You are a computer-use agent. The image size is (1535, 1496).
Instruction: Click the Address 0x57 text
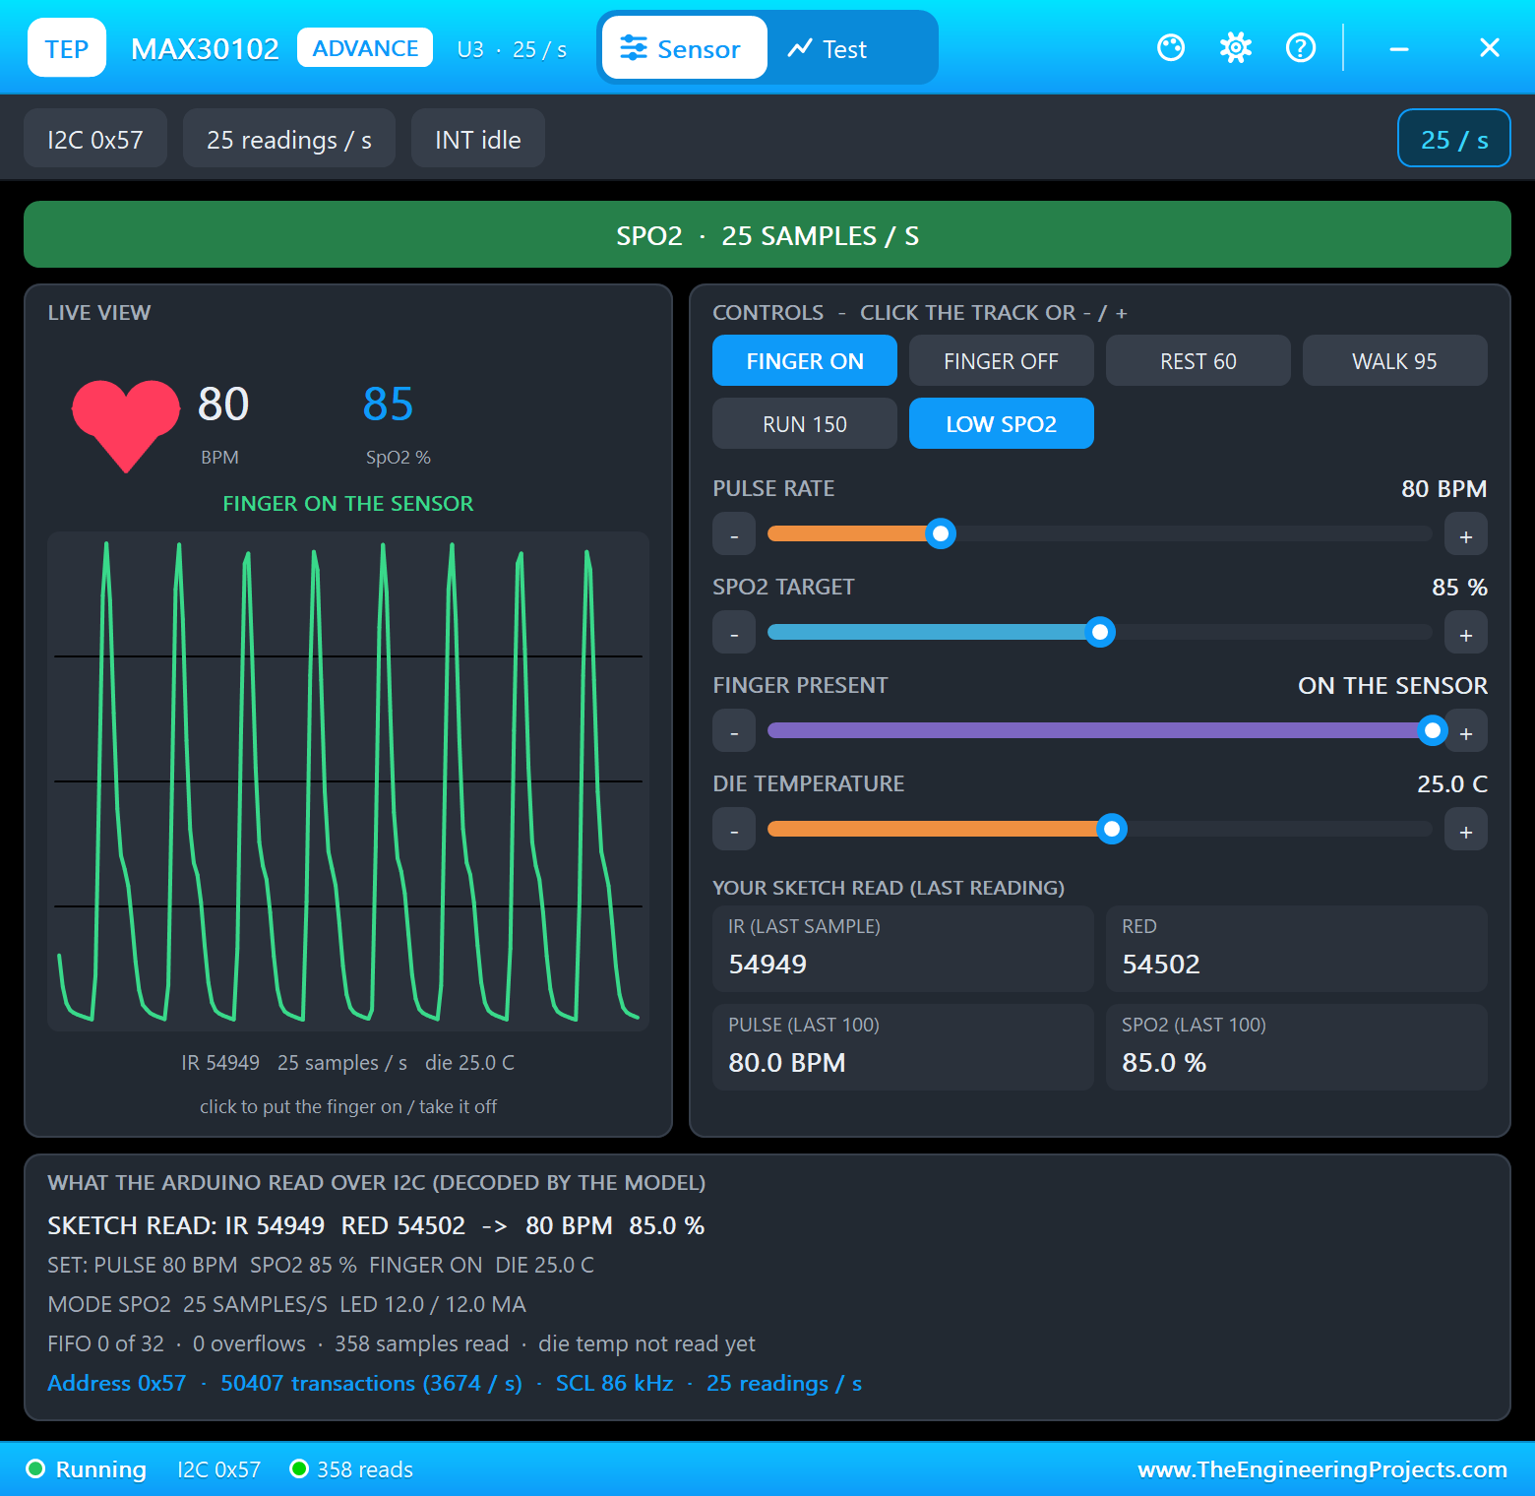click(x=117, y=1383)
